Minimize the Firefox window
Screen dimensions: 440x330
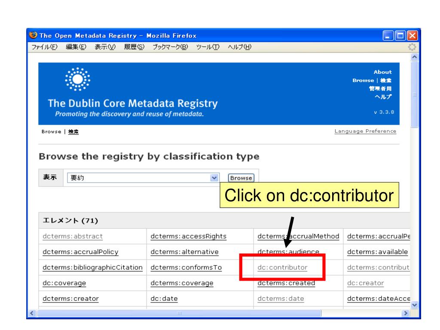click(x=388, y=36)
